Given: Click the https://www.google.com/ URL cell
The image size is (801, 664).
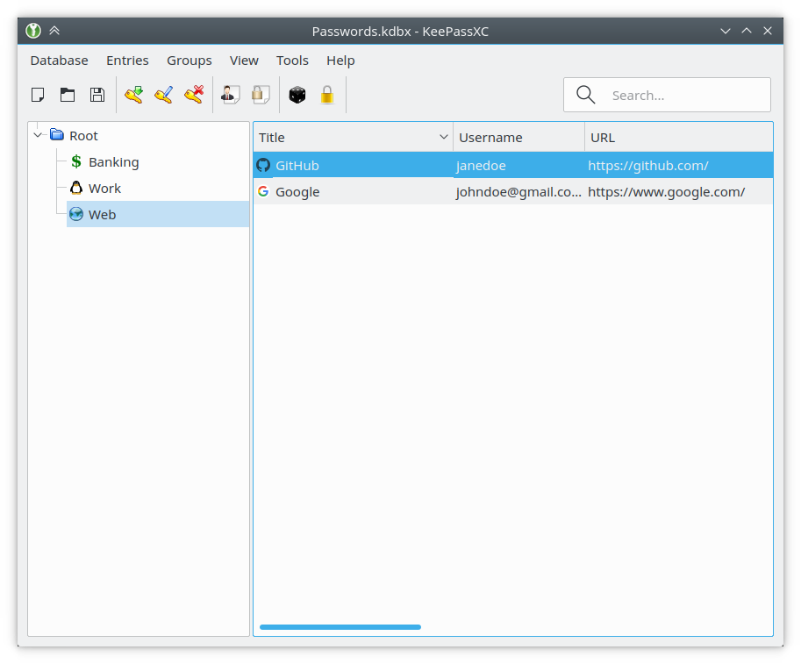Looking at the screenshot, I should click(679, 192).
